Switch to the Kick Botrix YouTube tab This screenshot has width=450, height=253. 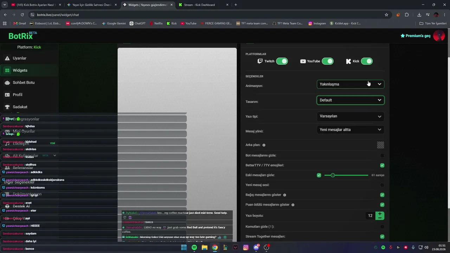click(36, 5)
